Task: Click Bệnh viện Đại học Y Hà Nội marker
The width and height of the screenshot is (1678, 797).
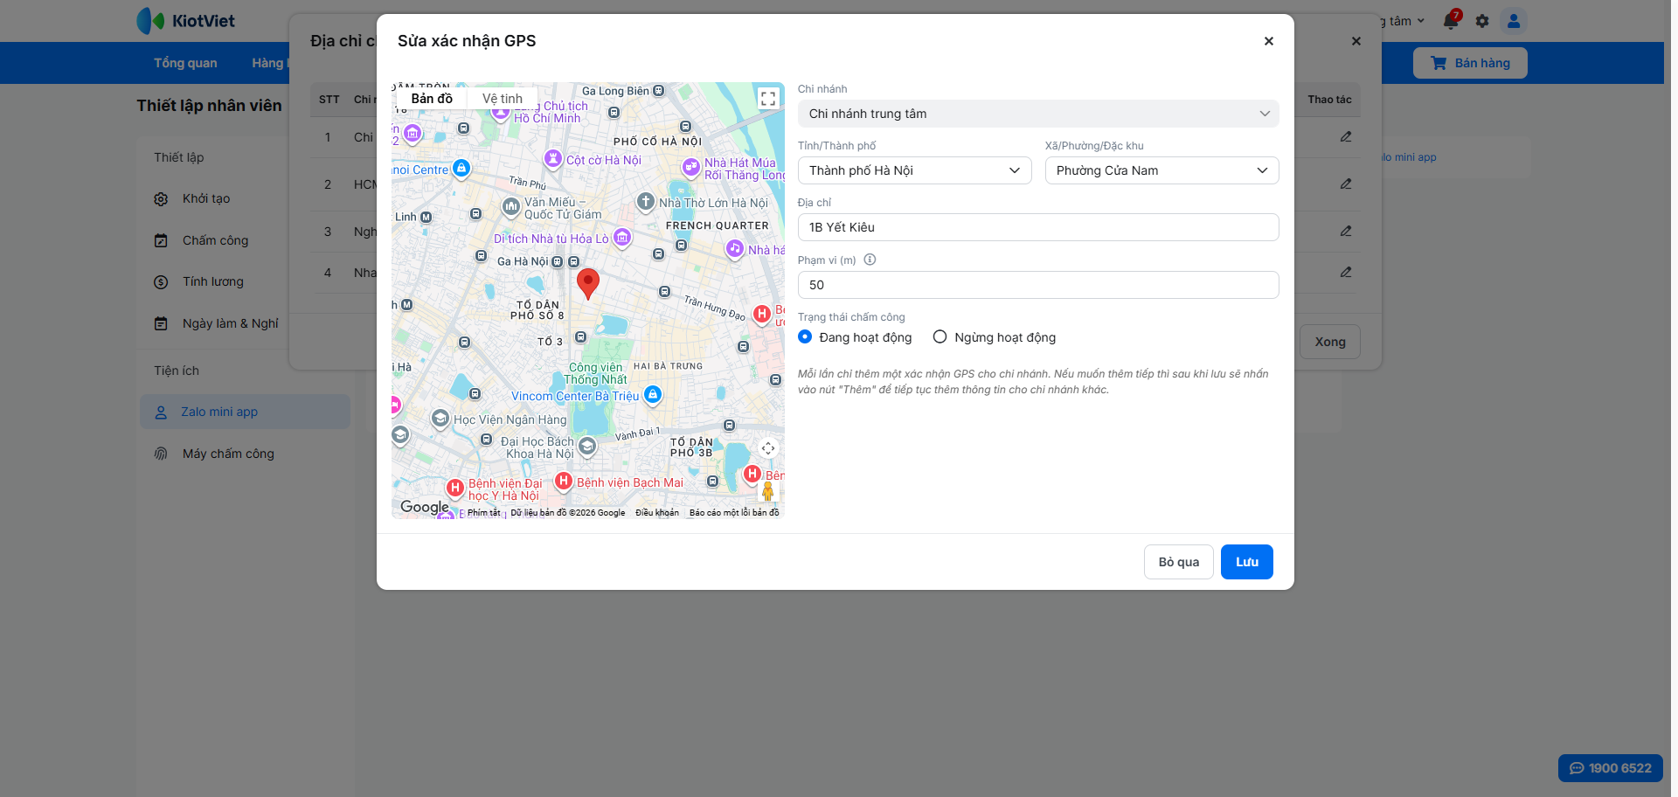Action: 455,488
